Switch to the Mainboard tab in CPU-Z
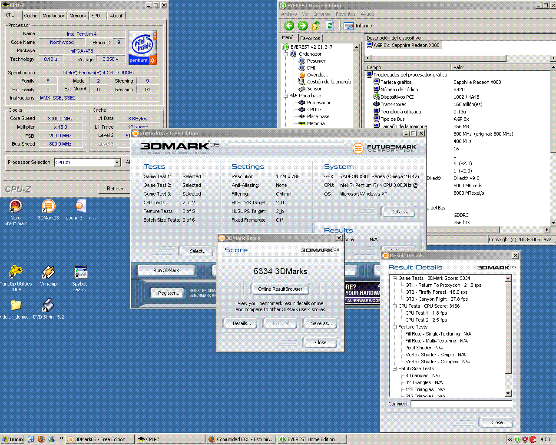Viewport: 556px width, 445px height. [53, 16]
